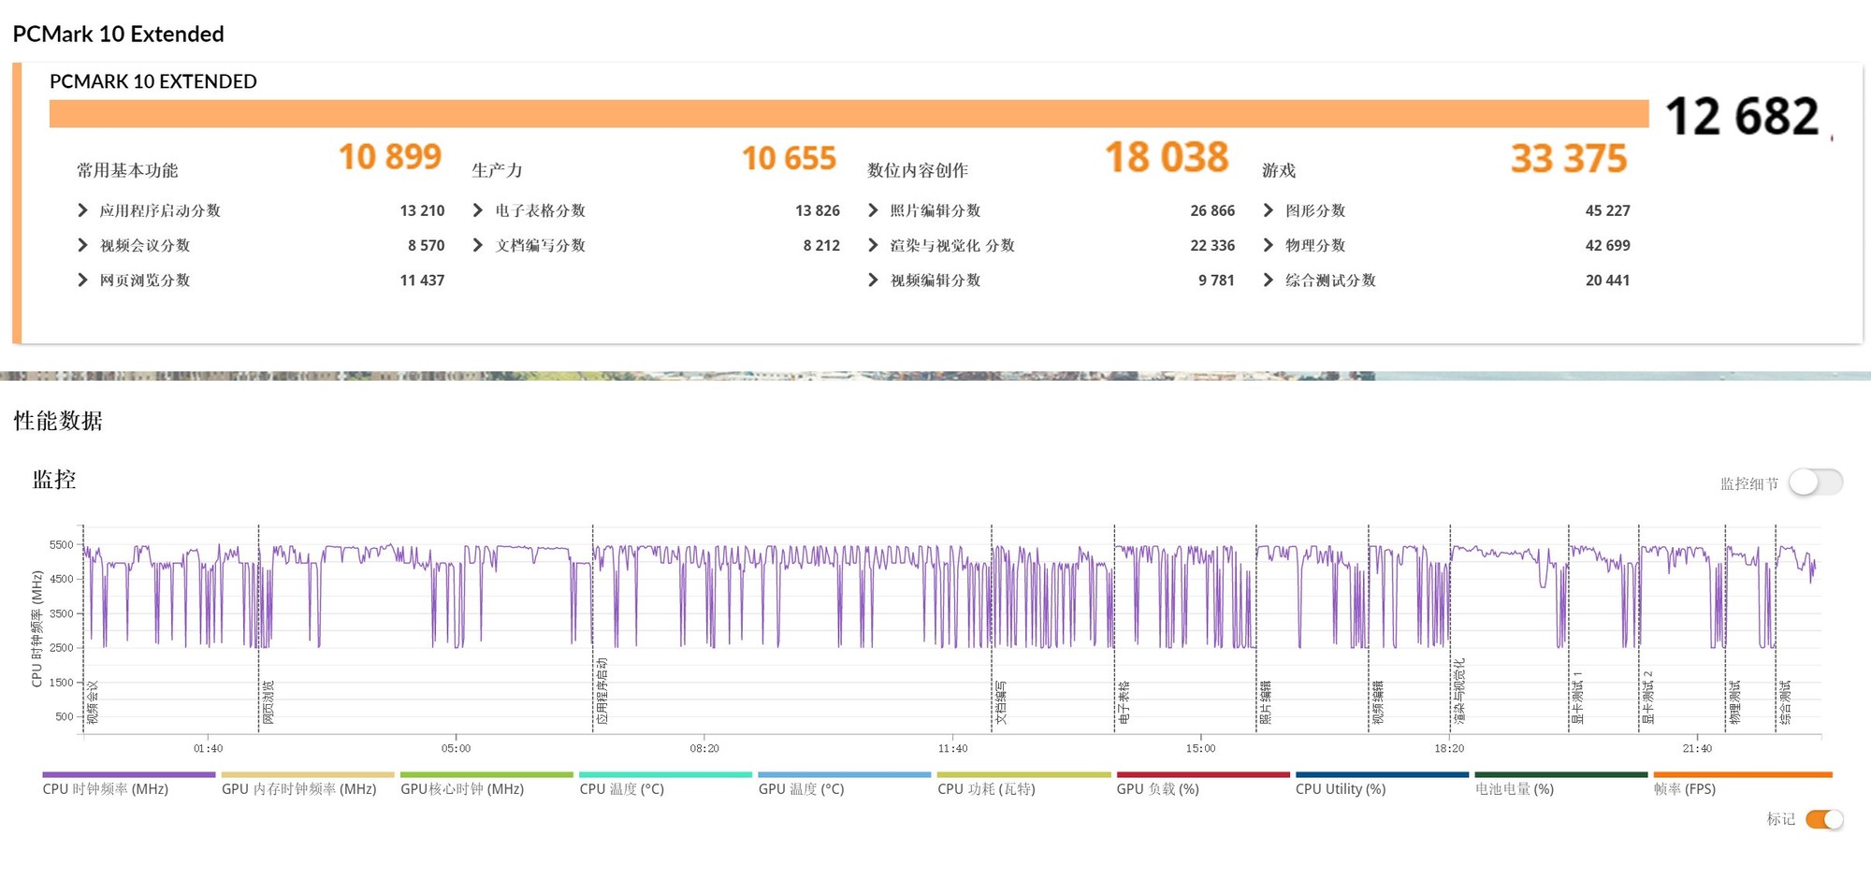Expand the 电子表格分数 row
This screenshot has height=879, width=1871.
pos(478,210)
